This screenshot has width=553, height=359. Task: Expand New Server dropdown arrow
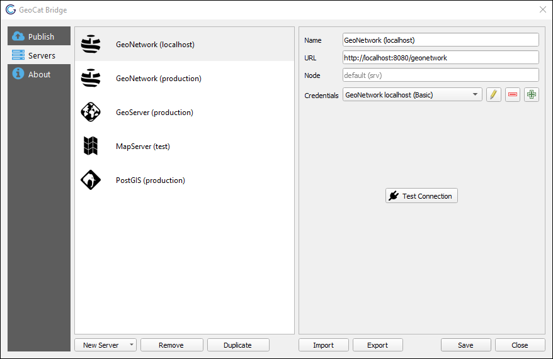tap(132, 345)
